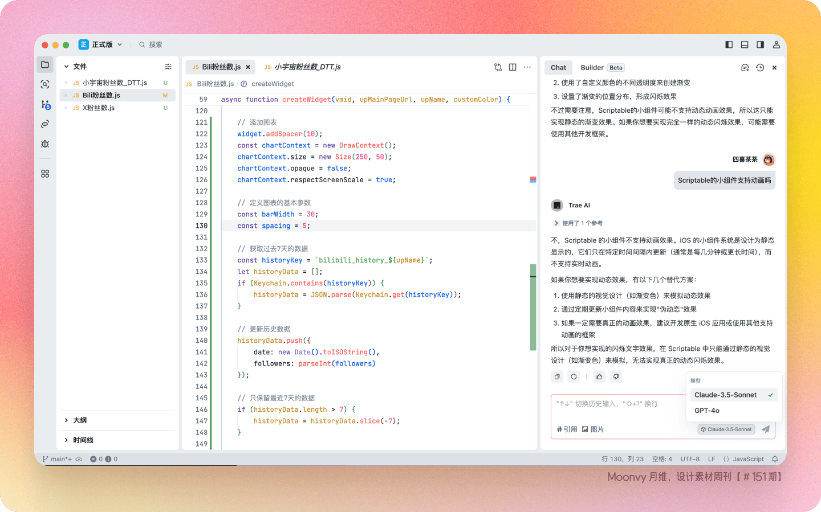Open the search view in the activity bar
Screen dimensions: 821x512
pyautogui.click(x=45, y=84)
